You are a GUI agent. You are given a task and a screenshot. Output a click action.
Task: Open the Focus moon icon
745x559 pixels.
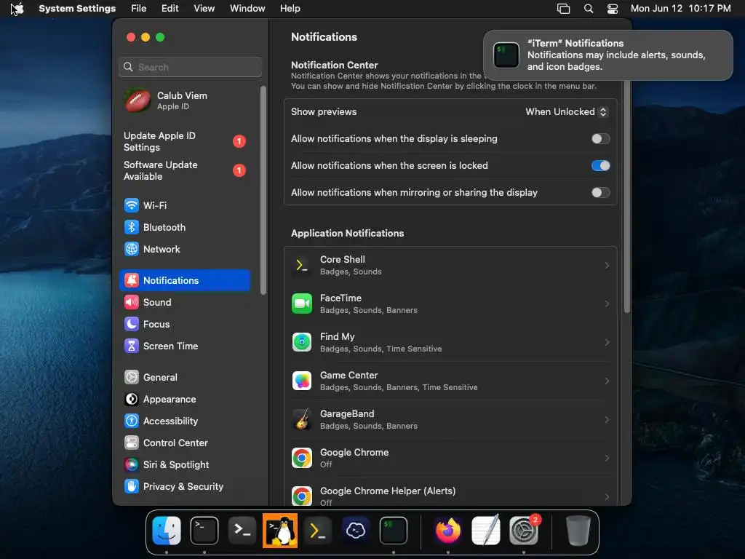pyautogui.click(x=132, y=324)
